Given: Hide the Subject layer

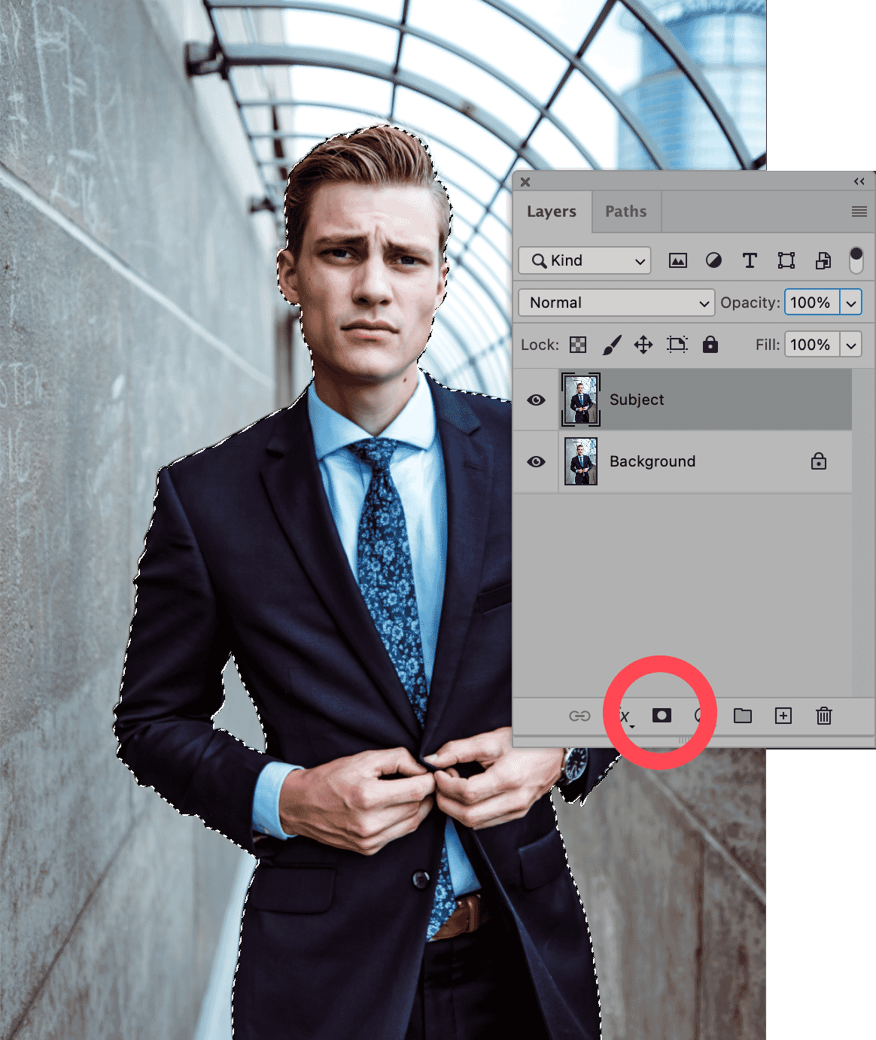Looking at the screenshot, I should pos(536,400).
